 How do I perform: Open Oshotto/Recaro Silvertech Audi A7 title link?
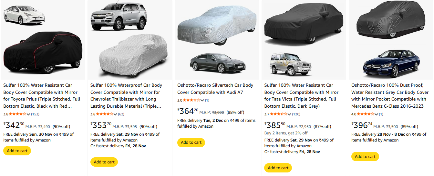[215, 89]
